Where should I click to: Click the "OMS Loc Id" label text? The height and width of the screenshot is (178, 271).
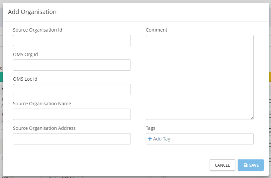[25, 79]
